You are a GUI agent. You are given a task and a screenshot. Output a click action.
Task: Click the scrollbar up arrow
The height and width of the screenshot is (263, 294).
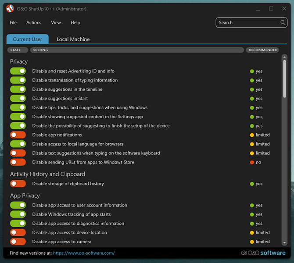(284, 57)
